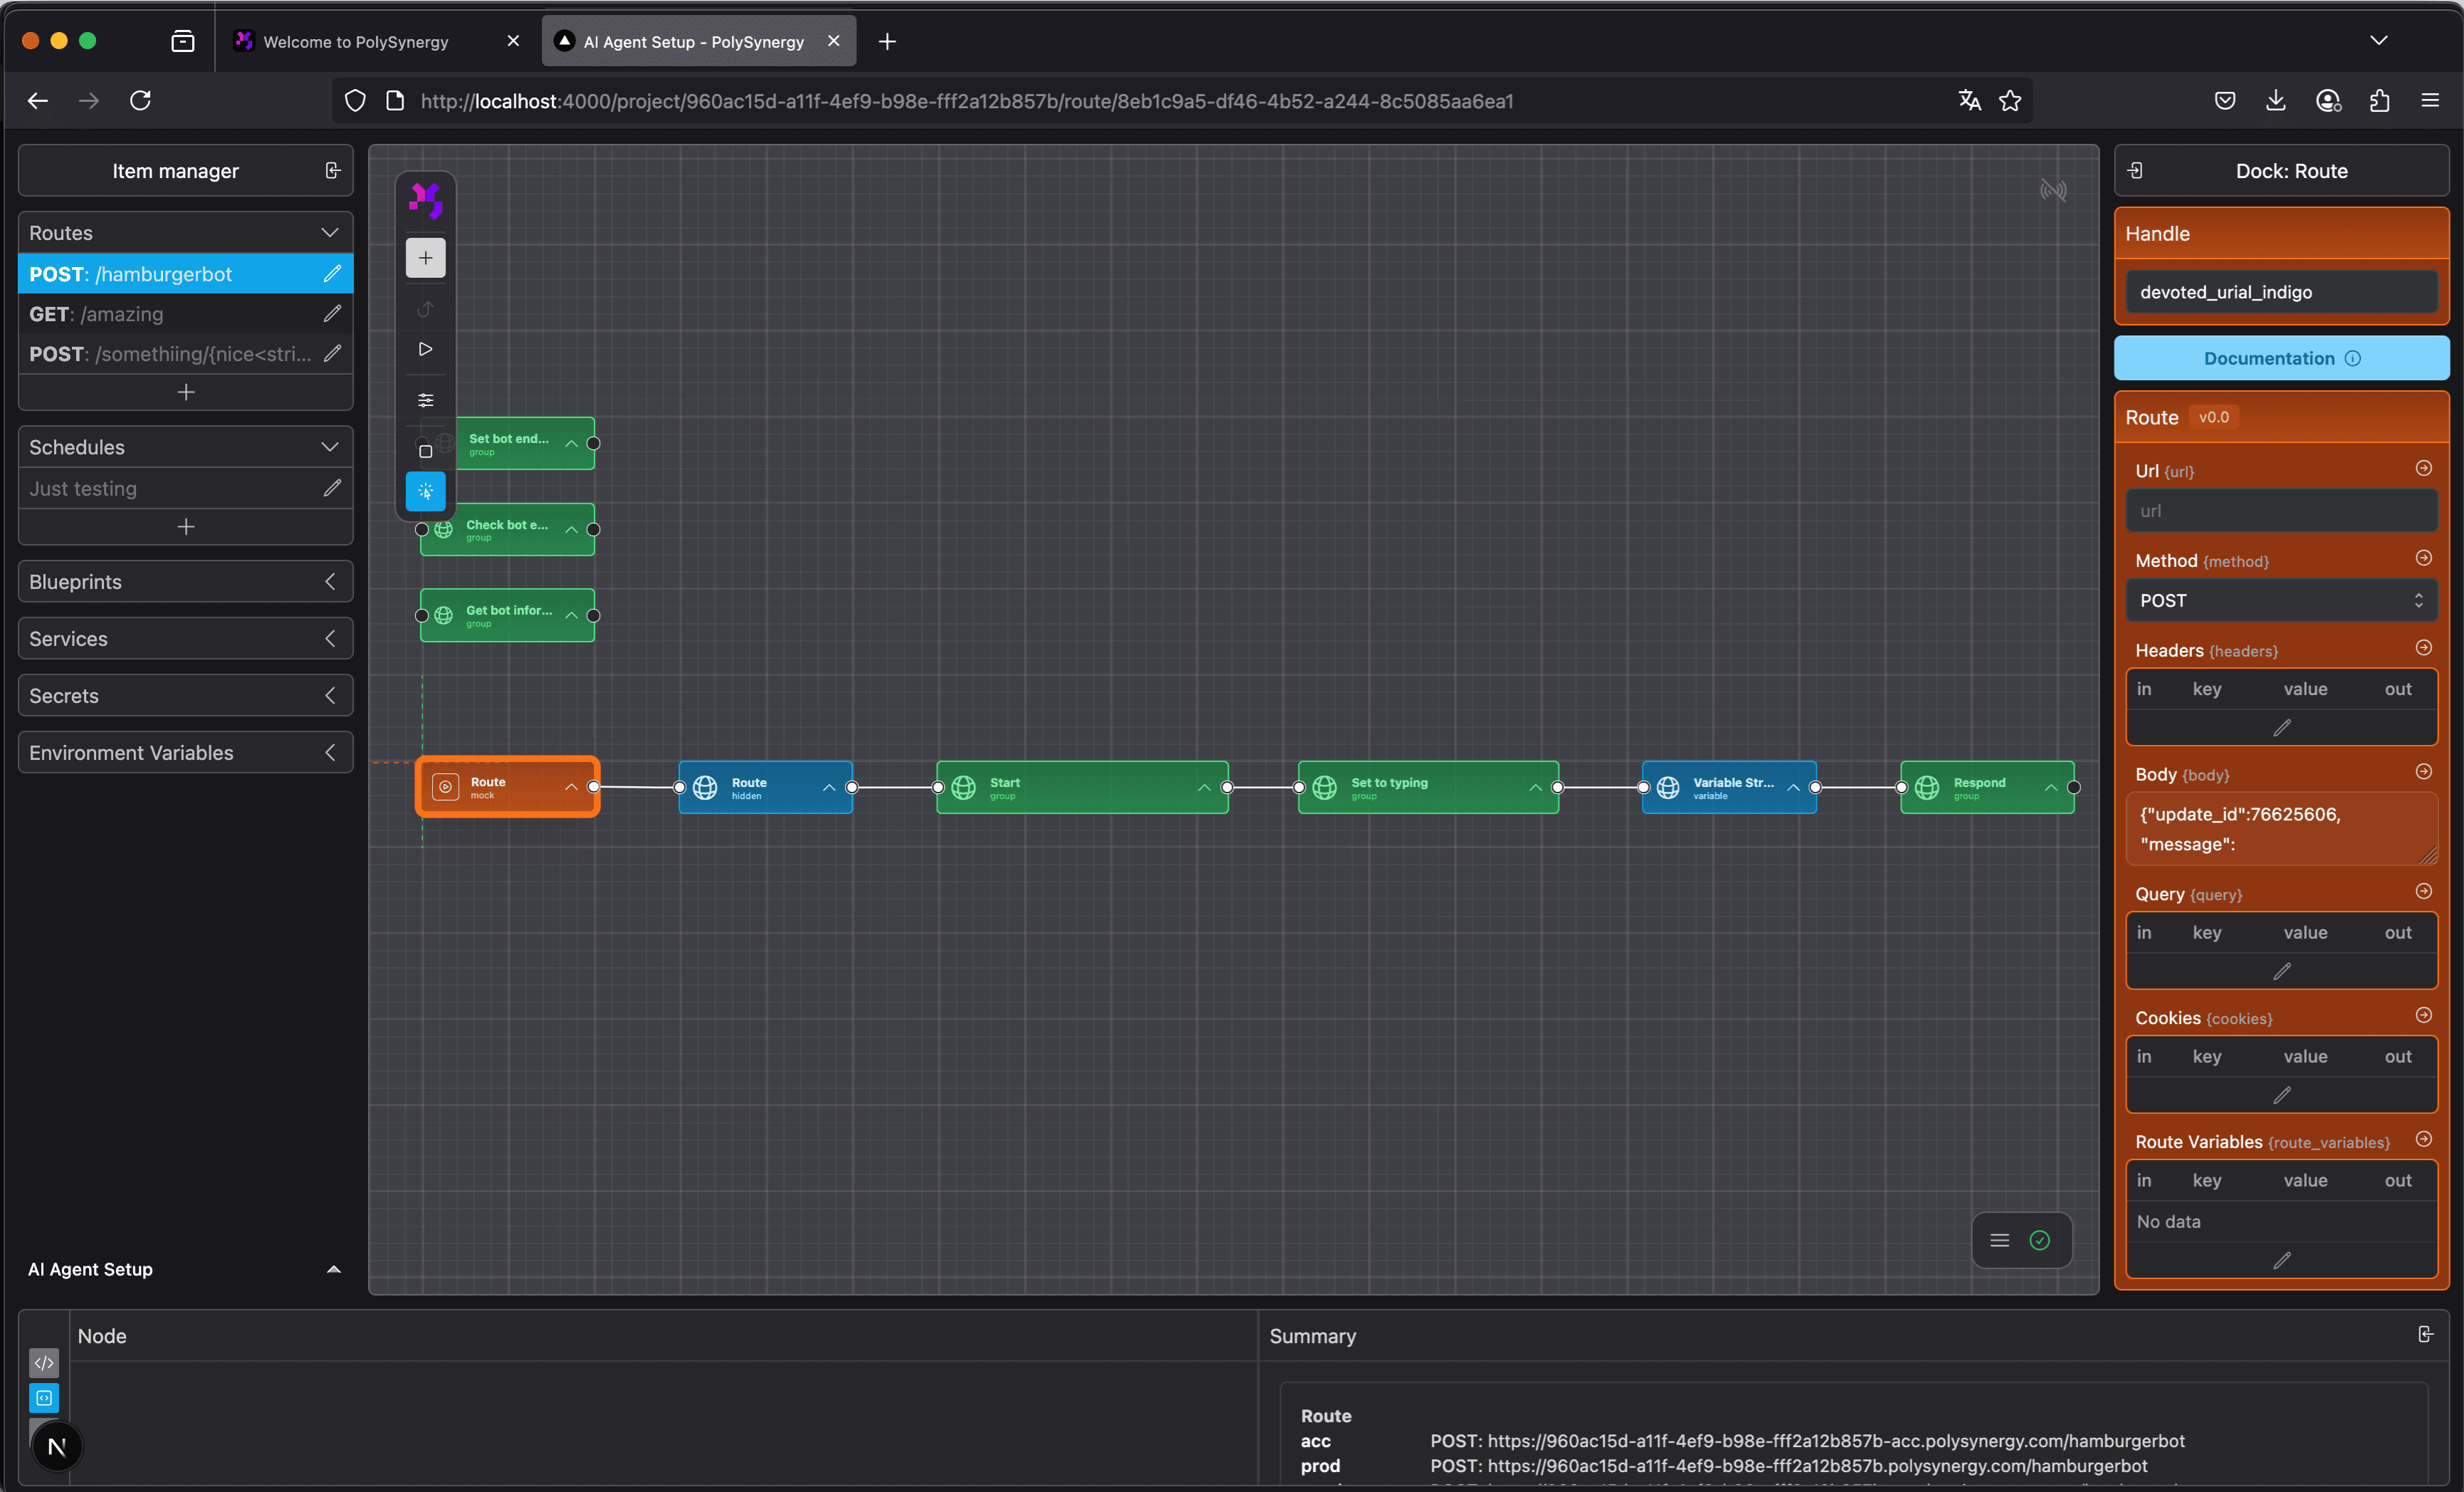This screenshot has height=1492, width=2464.
Task: Open the canvas list menu icon
Action: click(2000, 1241)
